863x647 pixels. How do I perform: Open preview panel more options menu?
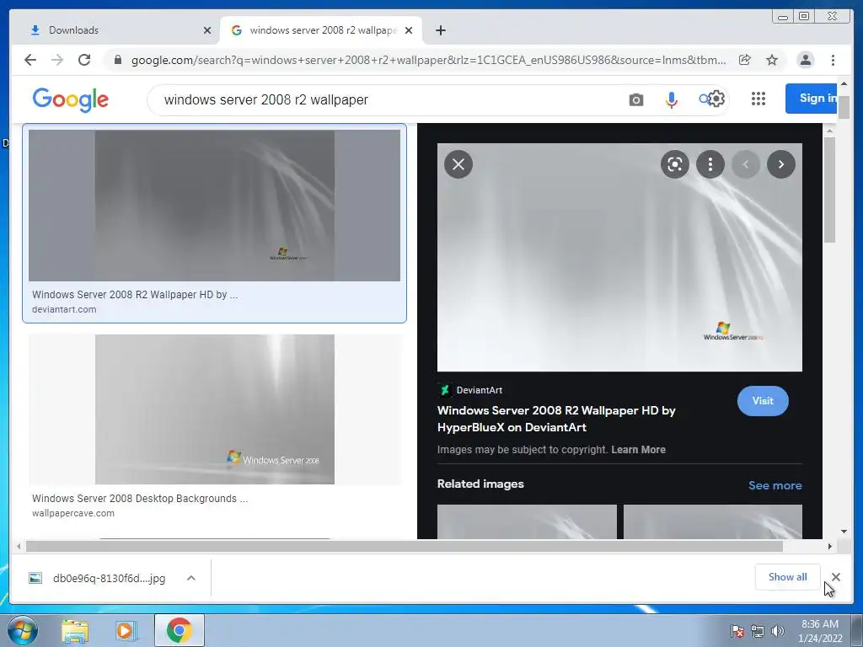click(x=710, y=164)
